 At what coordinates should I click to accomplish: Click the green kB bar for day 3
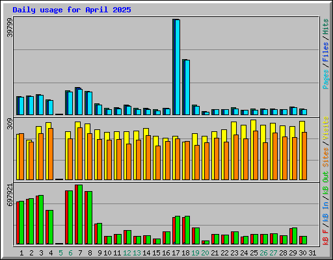coord(41,220)
